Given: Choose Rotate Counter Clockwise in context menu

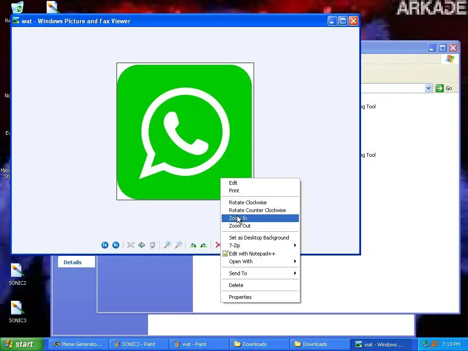Looking at the screenshot, I should [x=260, y=210].
